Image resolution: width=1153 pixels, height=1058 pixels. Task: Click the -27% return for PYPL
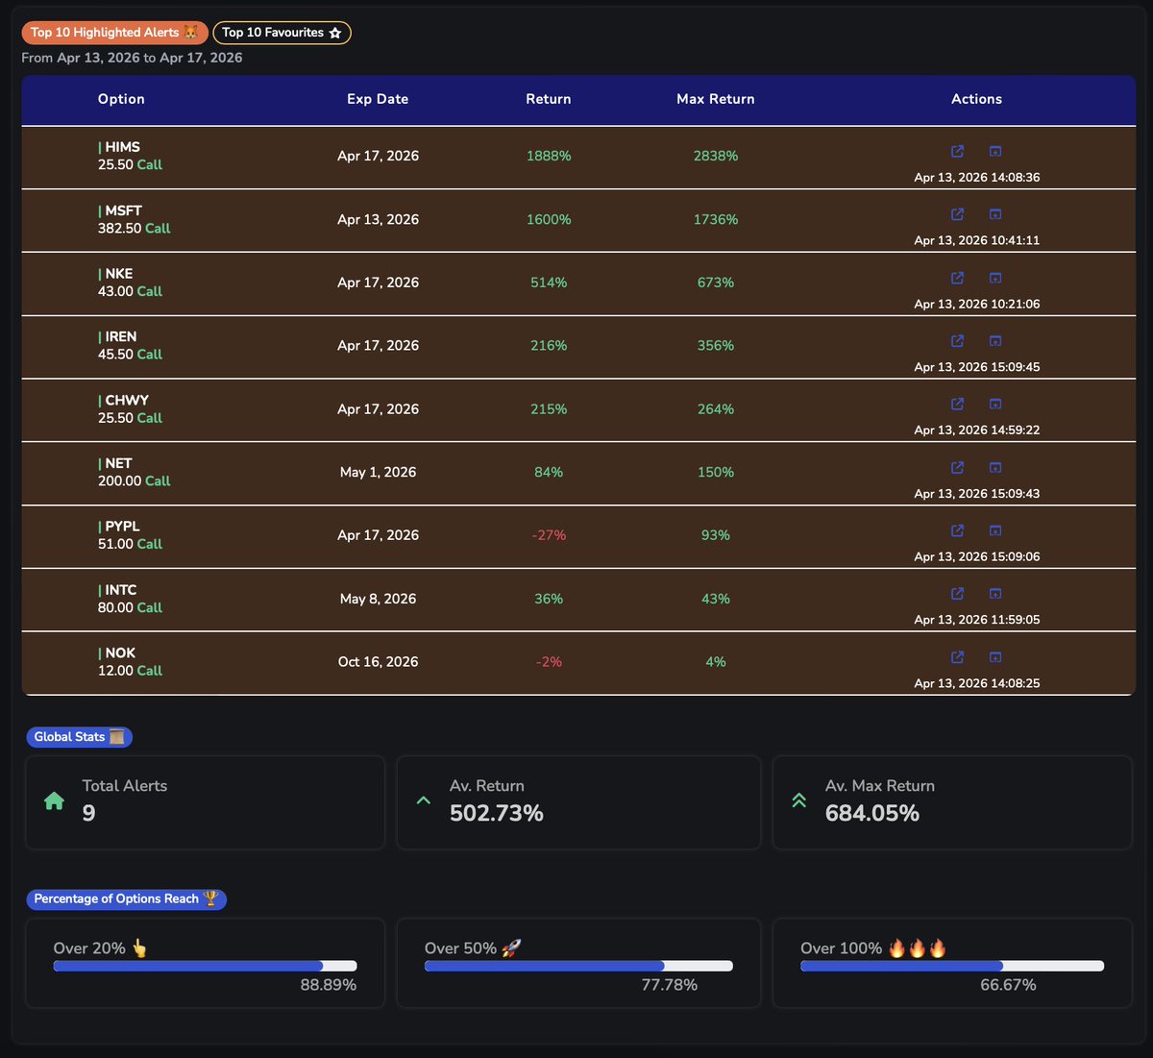pyautogui.click(x=549, y=535)
